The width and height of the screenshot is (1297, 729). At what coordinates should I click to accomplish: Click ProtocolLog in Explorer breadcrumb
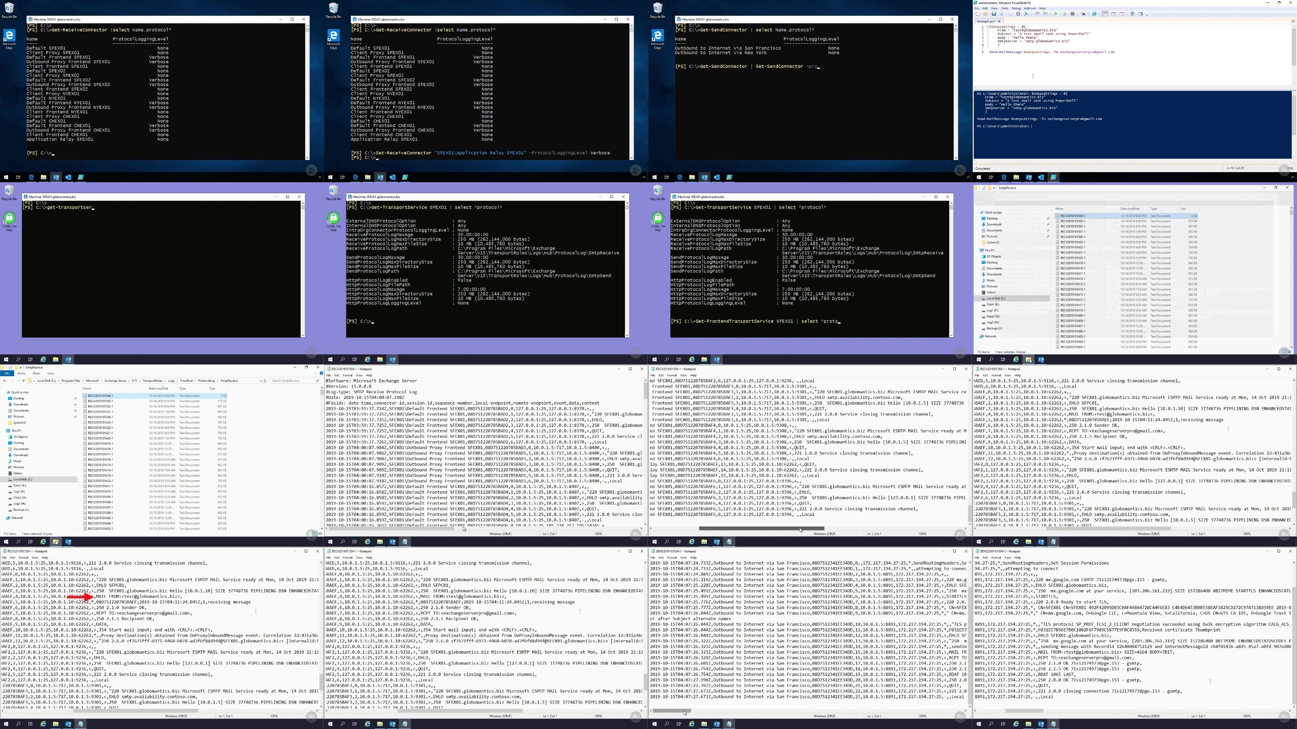tap(206, 381)
